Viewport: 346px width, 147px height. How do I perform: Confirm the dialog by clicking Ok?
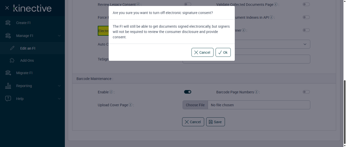(223, 52)
